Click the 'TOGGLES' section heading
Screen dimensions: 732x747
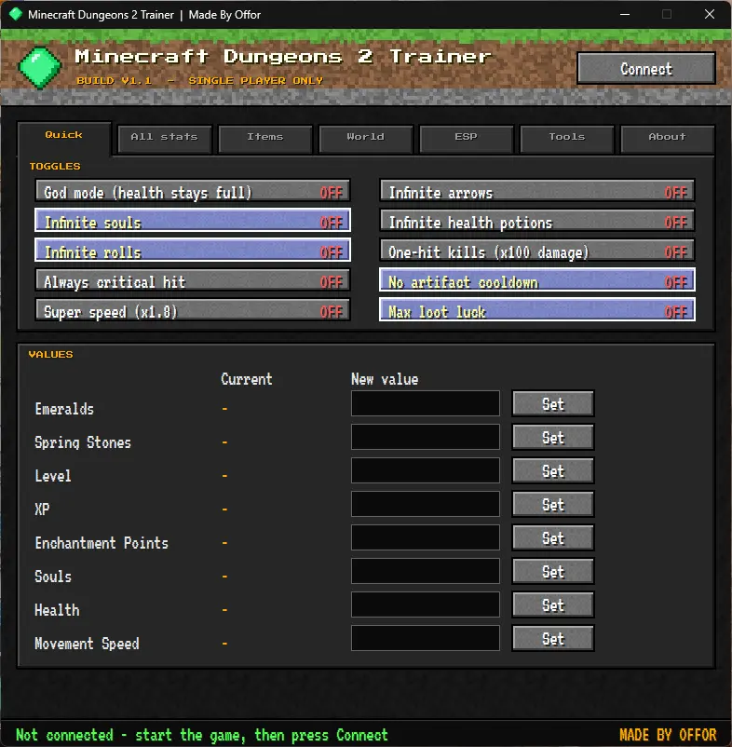click(x=55, y=167)
